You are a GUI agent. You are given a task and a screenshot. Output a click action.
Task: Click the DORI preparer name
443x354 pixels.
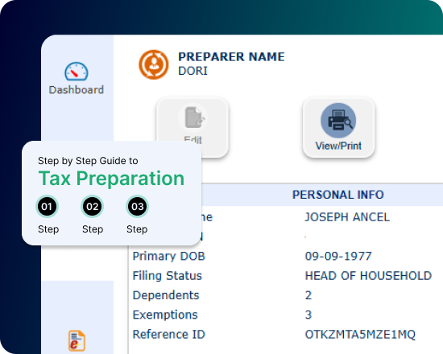(x=193, y=71)
